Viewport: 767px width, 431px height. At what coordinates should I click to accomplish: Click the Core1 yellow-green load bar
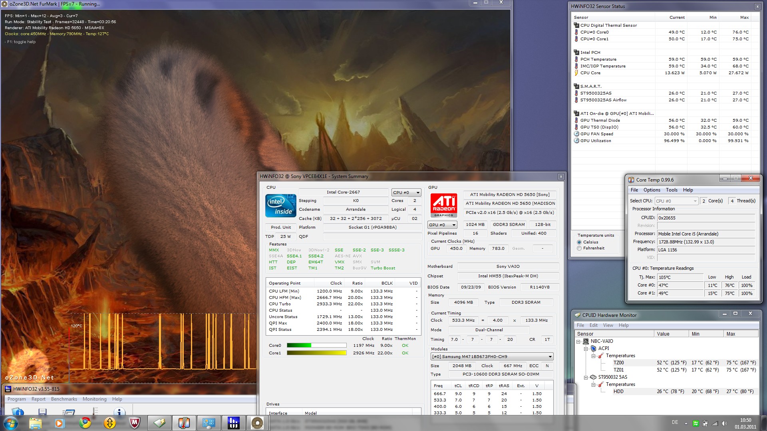(x=316, y=353)
